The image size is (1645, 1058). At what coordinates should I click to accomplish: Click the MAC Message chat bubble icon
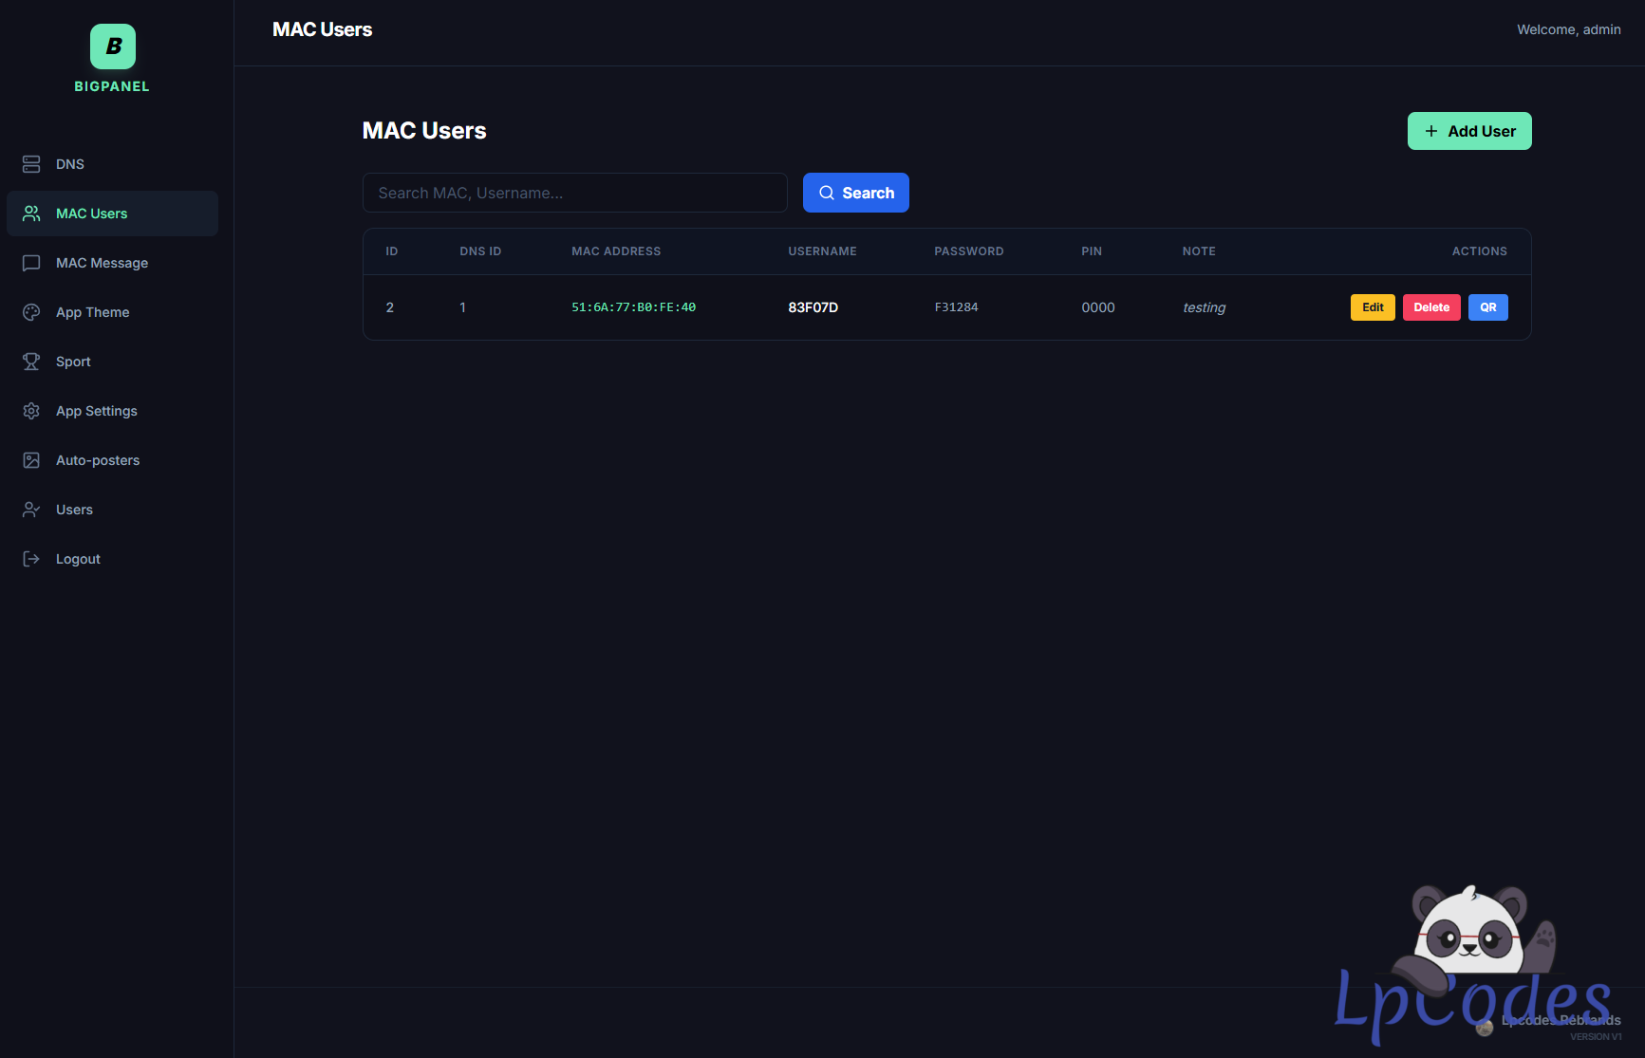(31, 263)
